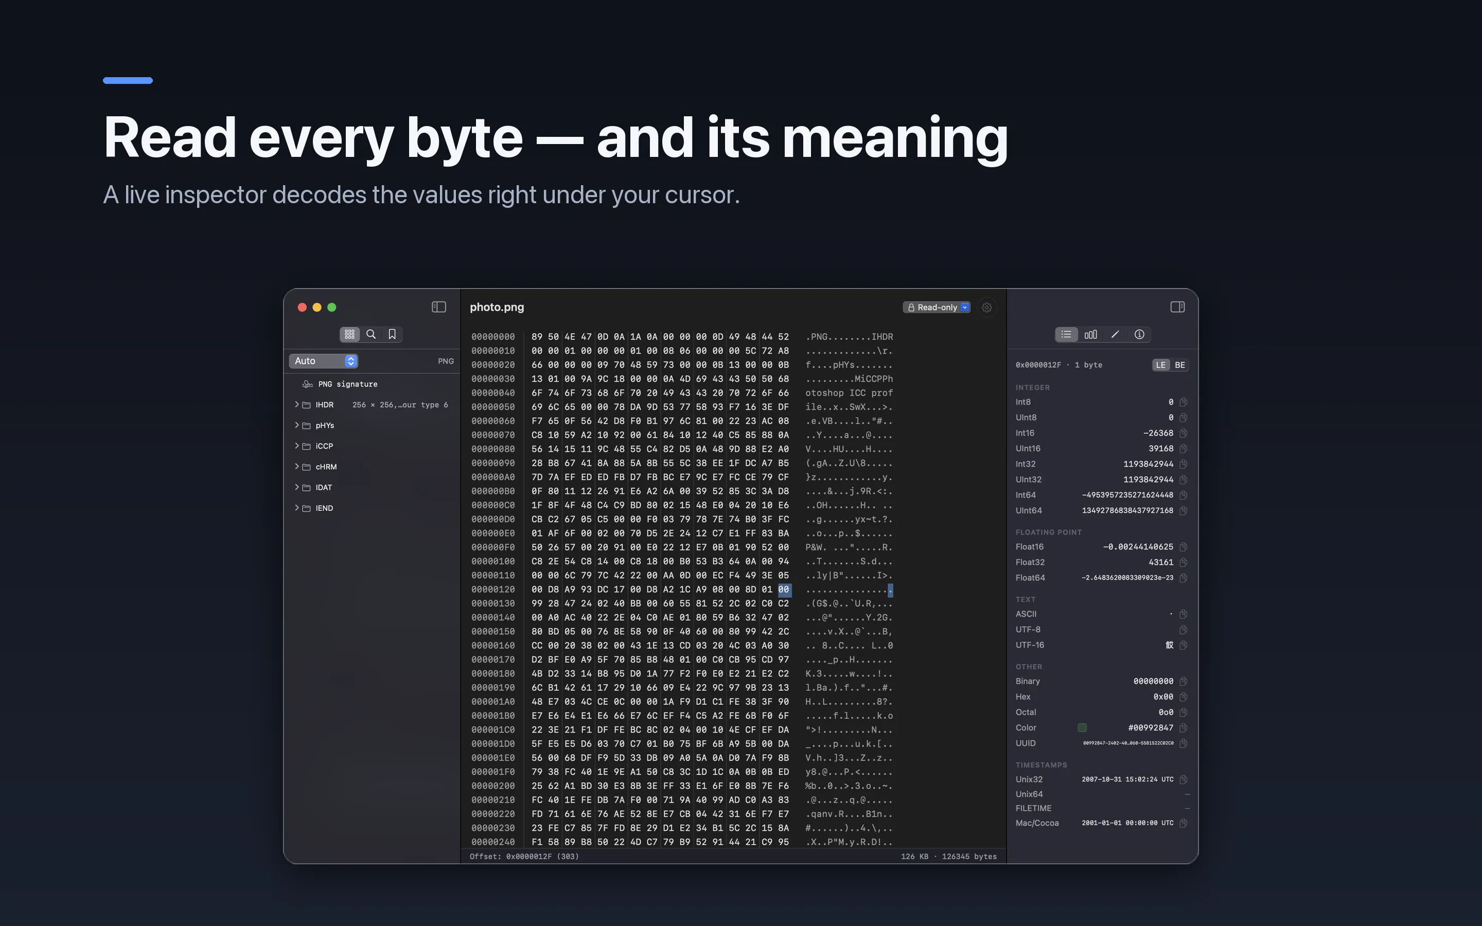Click the "126 KB · 126345 bytes" status
The height and width of the screenshot is (926, 1482).
coord(948,857)
